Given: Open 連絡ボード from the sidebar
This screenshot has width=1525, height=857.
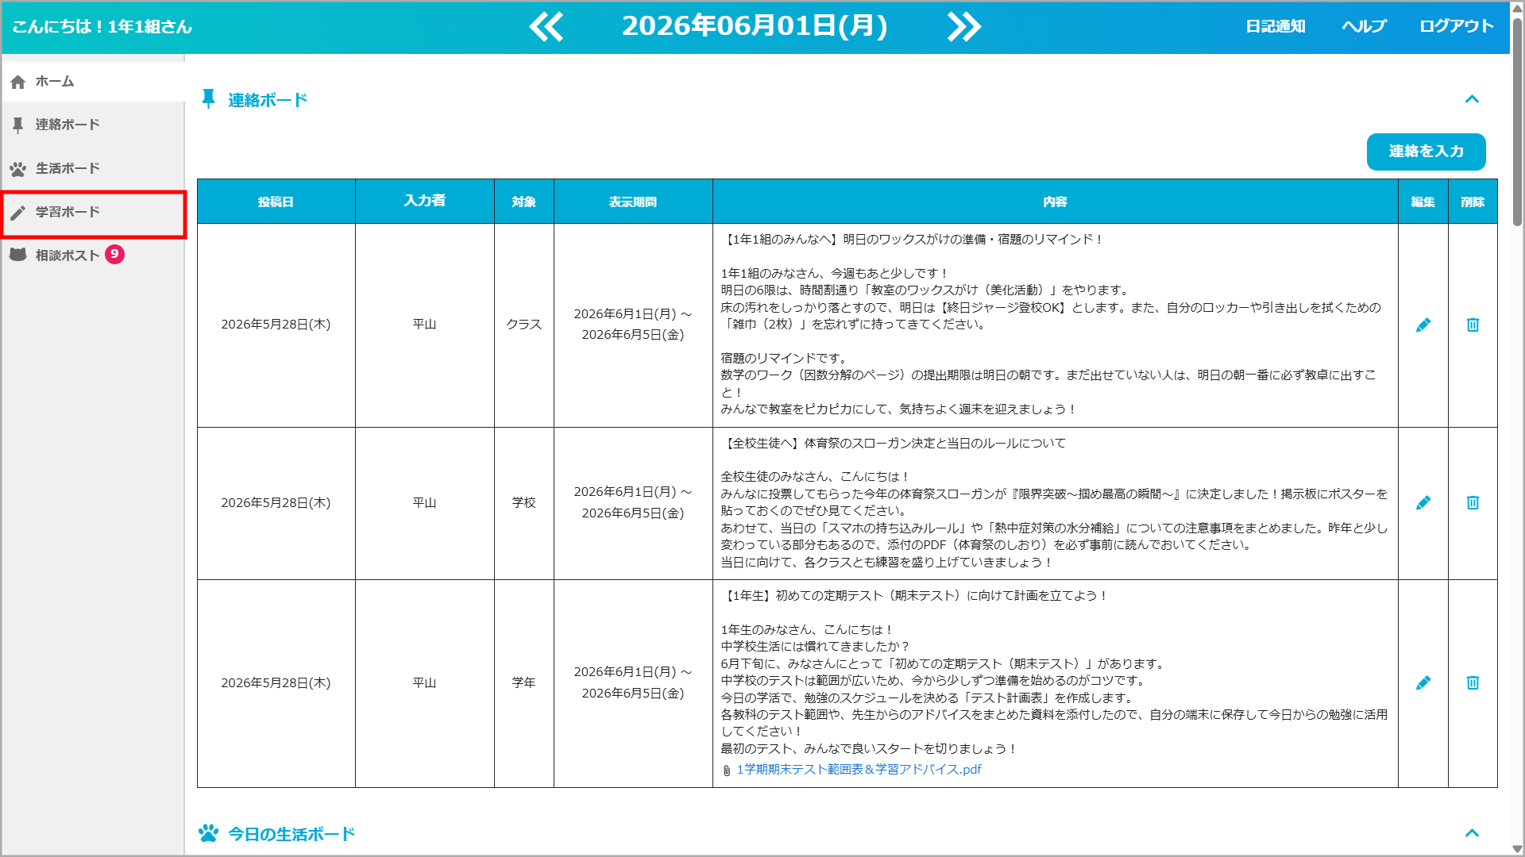Looking at the screenshot, I should click(93, 125).
